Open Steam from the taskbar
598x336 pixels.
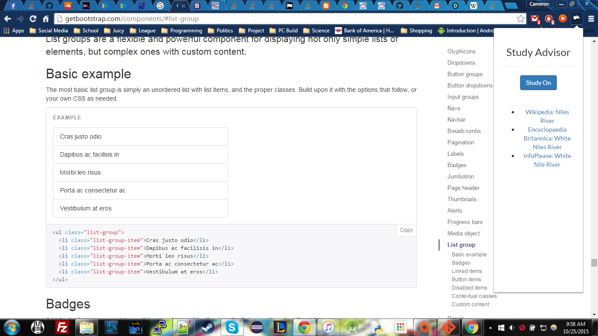pyautogui.click(x=208, y=327)
